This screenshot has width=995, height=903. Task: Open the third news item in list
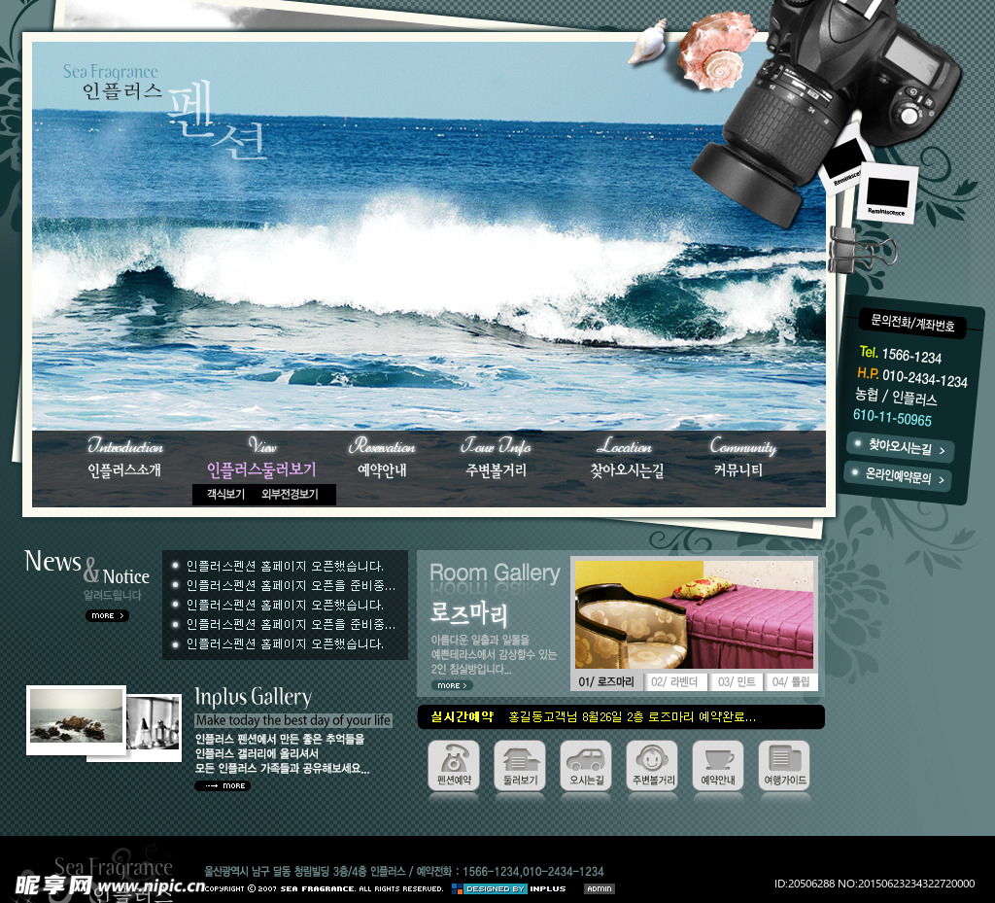(285, 606)
